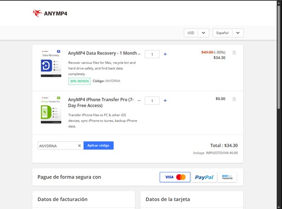Screen dimensions: 282x209
Task: Click the Datos de la tarjeta heading
Action: click(167, 199)
